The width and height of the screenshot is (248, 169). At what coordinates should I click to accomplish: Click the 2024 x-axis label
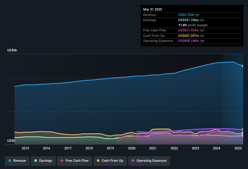(x=217, y=148)
